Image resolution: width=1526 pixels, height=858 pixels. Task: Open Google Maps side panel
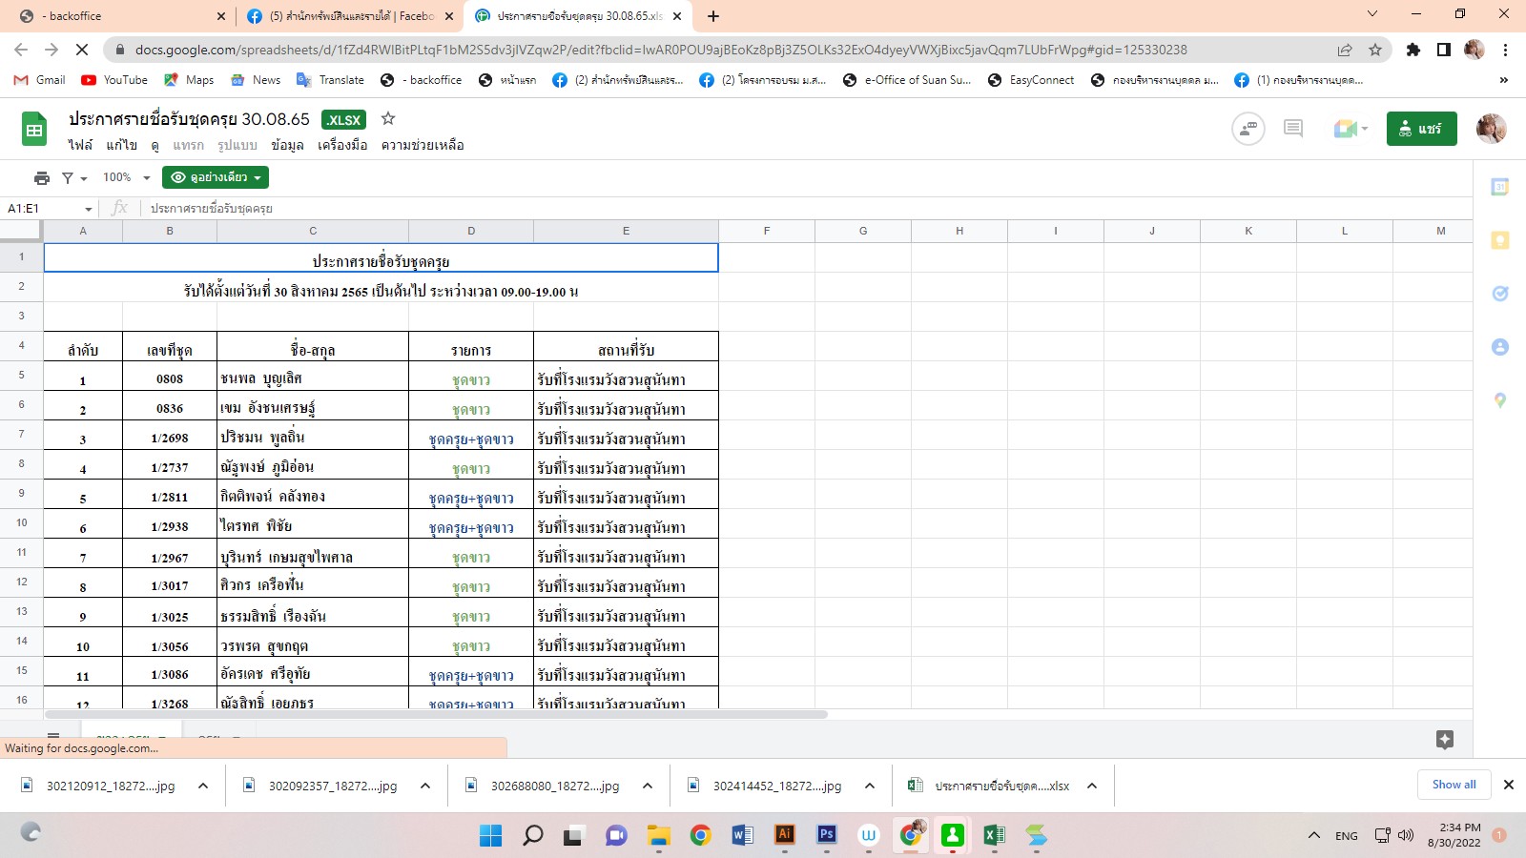coord(1499,400)
